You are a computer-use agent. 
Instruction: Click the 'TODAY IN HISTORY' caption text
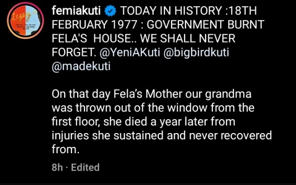(x=167, y=11)
